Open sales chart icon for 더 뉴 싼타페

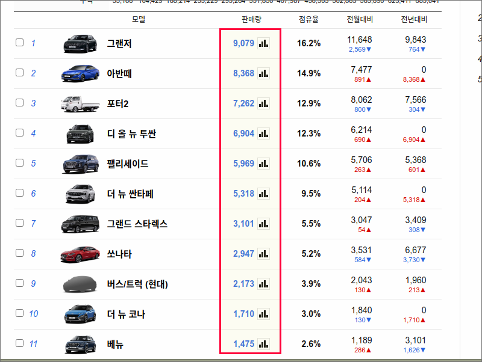coord(263,194)
